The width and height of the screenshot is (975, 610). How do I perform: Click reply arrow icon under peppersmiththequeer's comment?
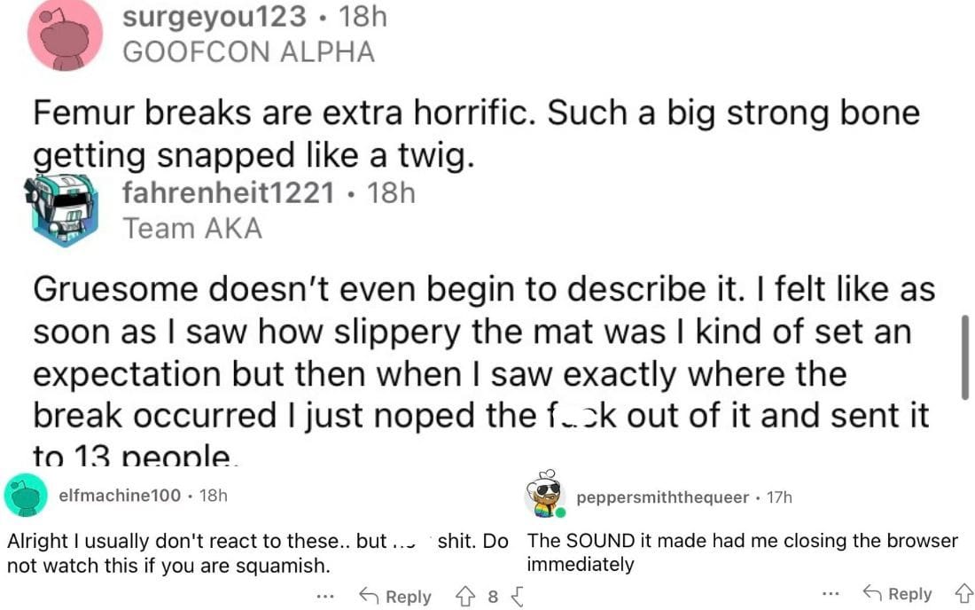(873, 594)
